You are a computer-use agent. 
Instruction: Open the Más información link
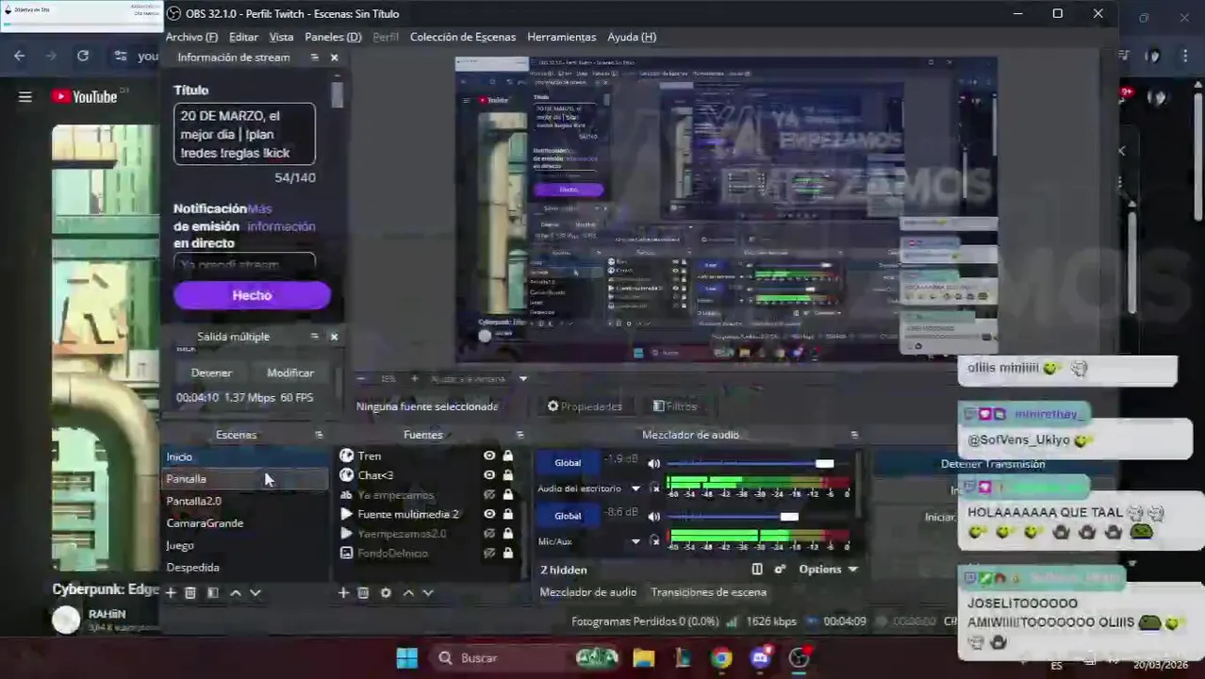pos(282,218)
